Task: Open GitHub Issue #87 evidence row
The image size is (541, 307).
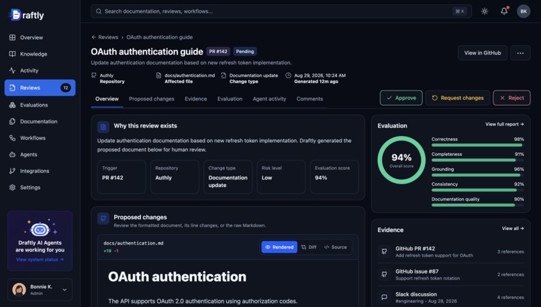Action: (450, 275)
